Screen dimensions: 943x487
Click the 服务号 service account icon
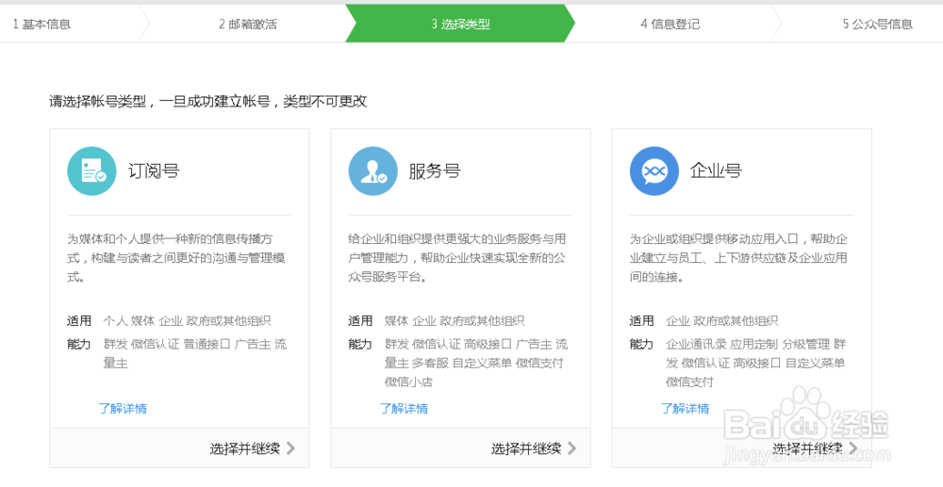click(x=372, y=171)
